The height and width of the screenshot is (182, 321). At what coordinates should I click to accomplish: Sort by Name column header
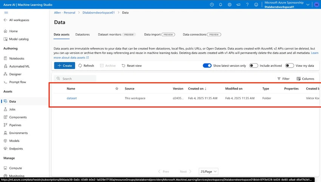click(x=71, y=89)
